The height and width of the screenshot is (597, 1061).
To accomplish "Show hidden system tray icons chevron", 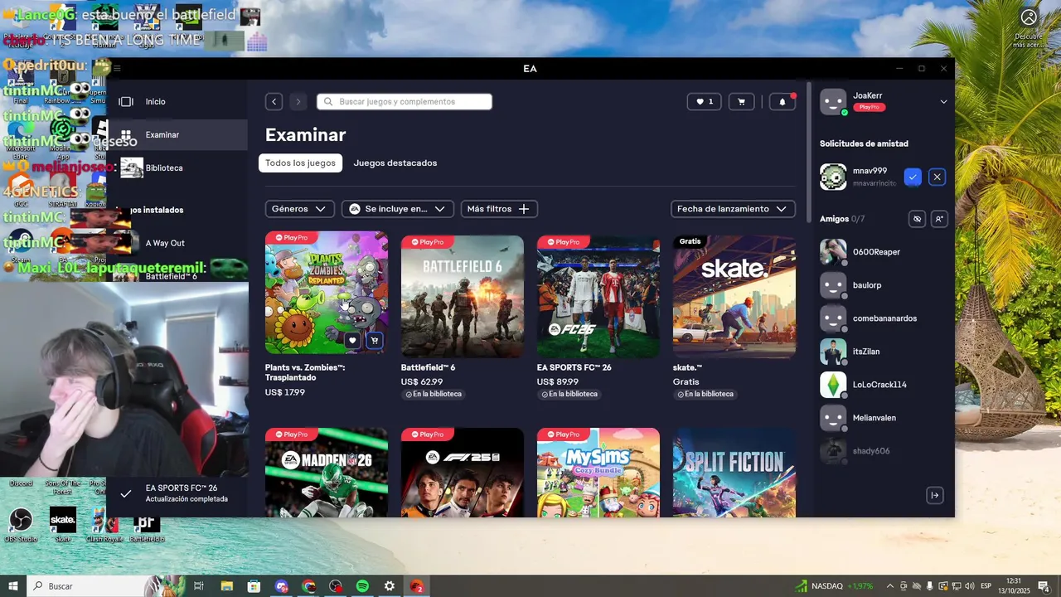I will pyautogui.click(x=890, y=586).
